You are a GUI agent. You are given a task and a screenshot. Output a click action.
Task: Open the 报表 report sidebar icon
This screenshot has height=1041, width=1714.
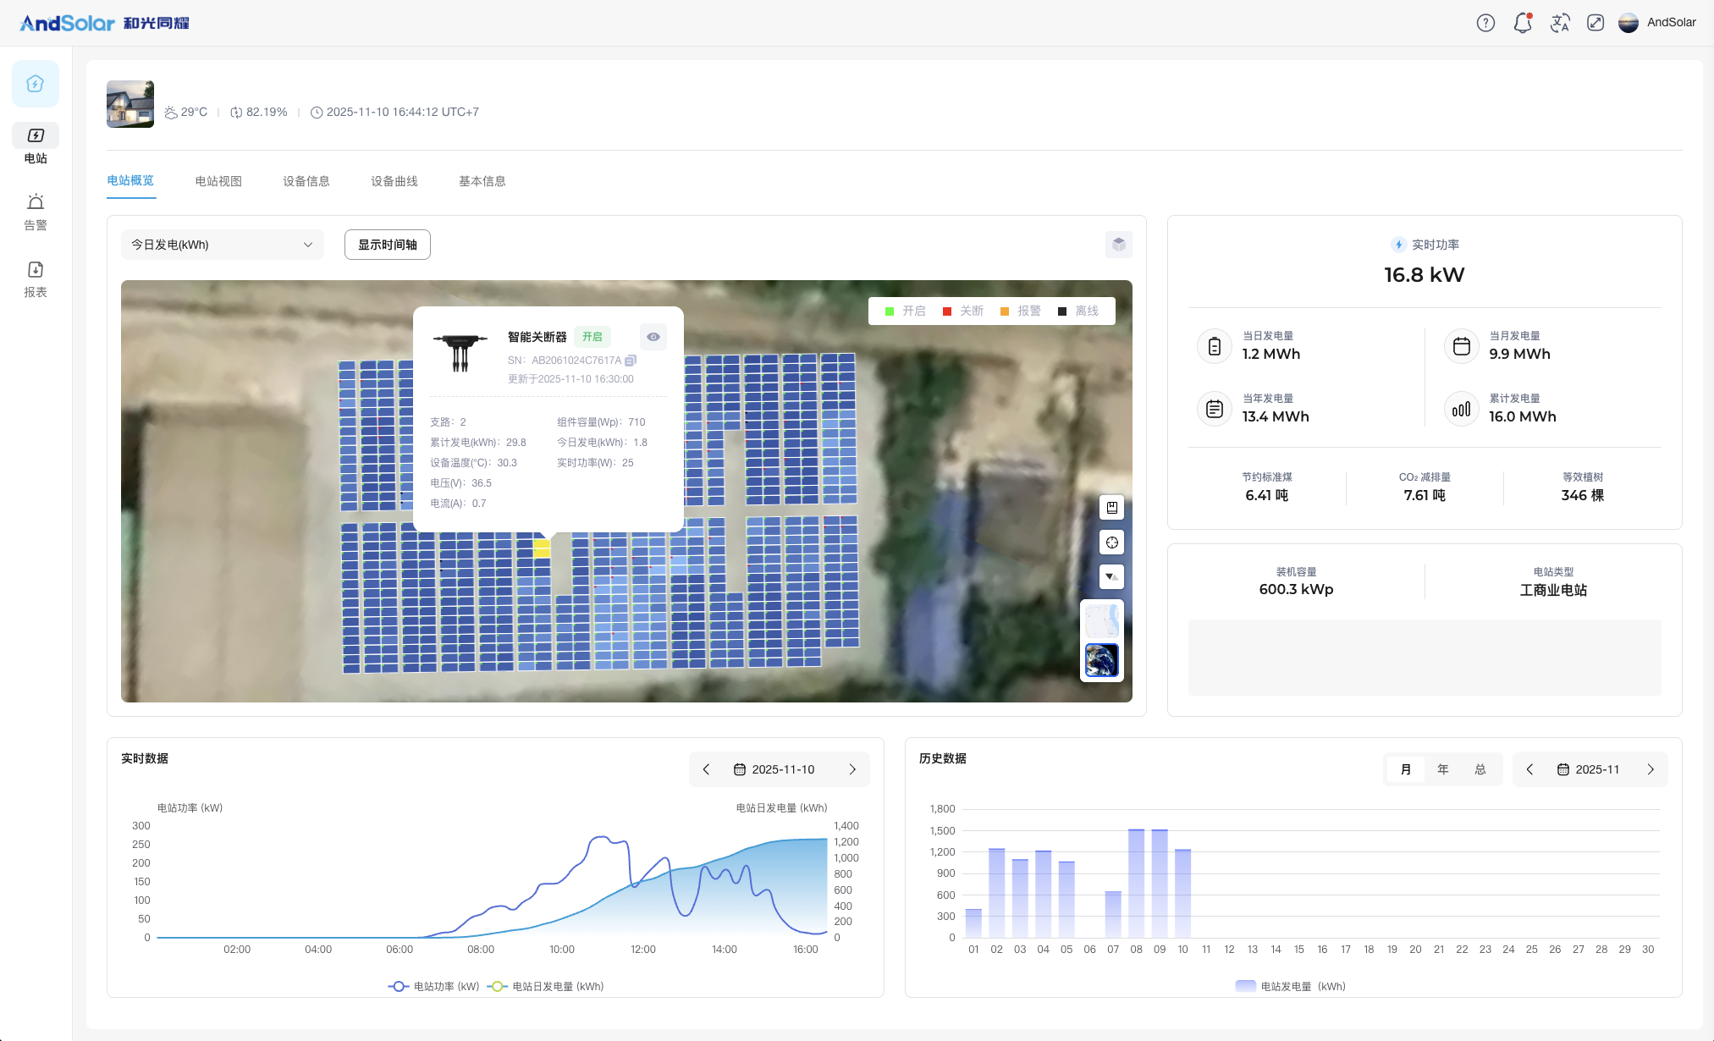pos(36,278)
